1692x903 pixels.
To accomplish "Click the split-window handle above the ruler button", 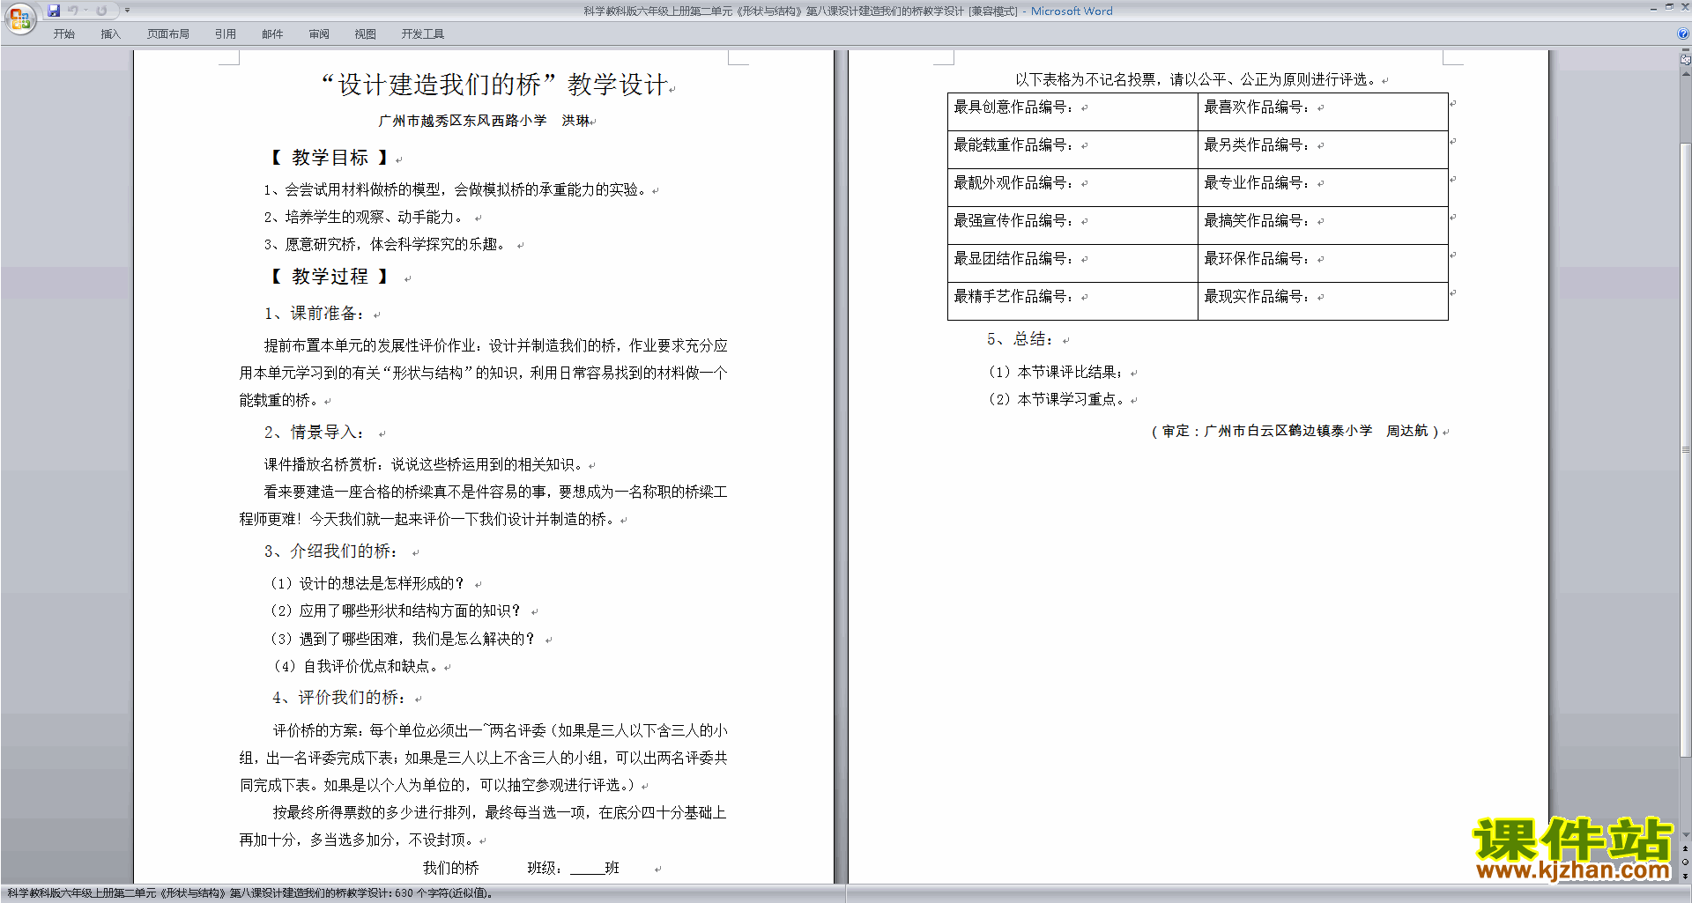I will coord(1685,51).
